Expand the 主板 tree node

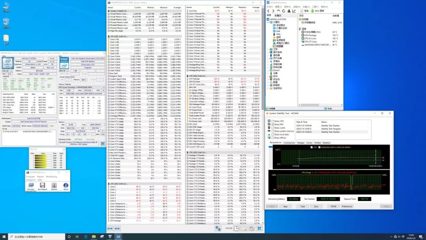268,49
